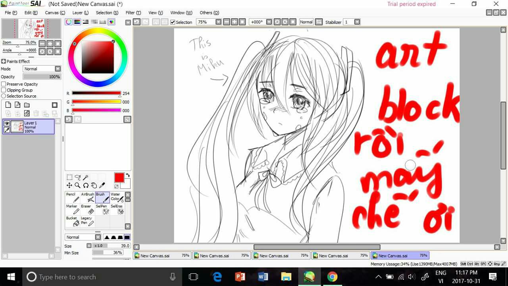The height and width of the screenshot is (286, 508).
Task: Select the Color Picker eyedropper tool
Action: [x=102, y=185]
